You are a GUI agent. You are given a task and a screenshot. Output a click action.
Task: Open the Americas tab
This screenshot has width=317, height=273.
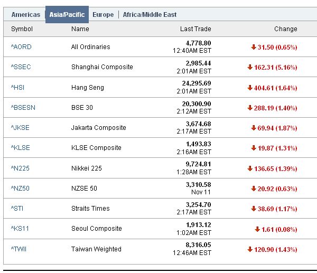tap(25, 15)
